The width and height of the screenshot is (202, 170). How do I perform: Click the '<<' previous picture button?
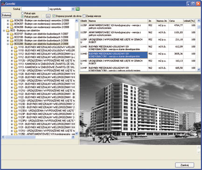(x=44, y=16)
